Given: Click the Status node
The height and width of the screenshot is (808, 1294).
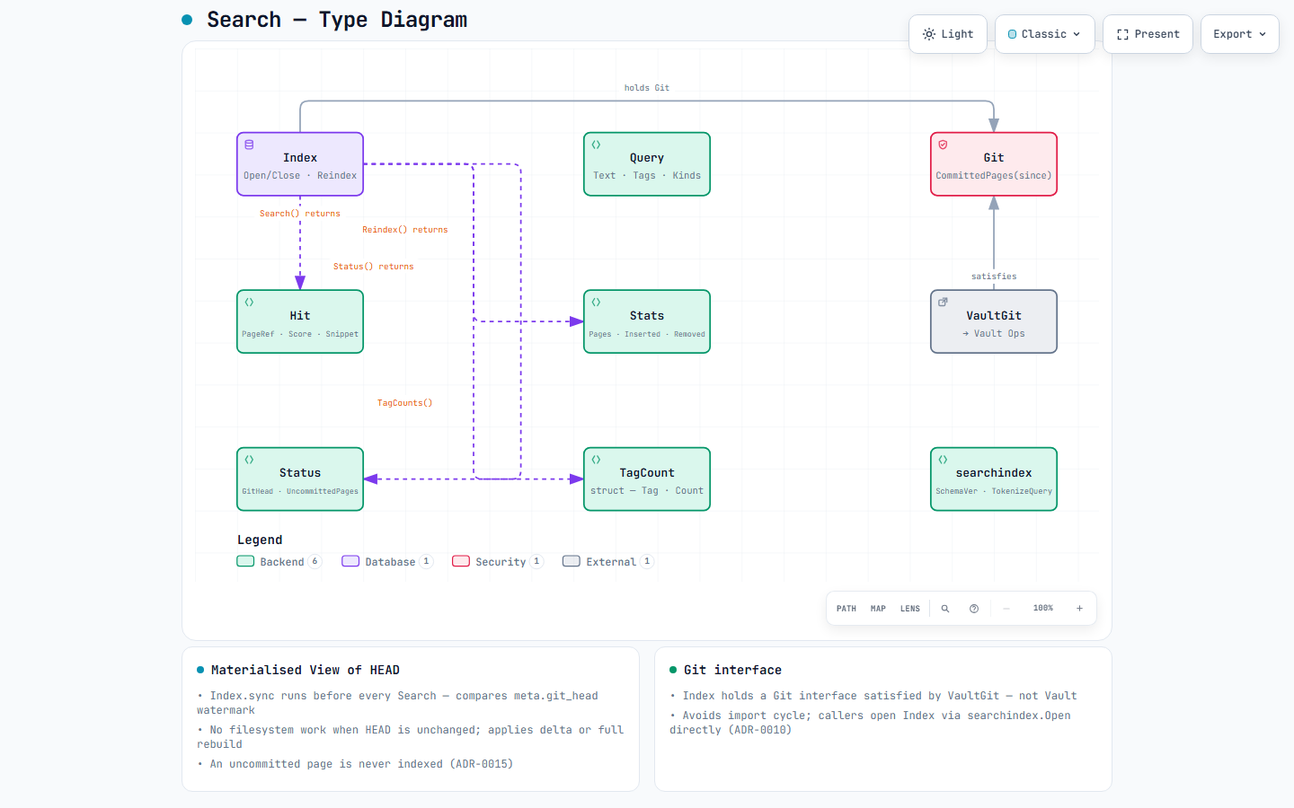Looking at the screenshot, I should pos(300,479).
